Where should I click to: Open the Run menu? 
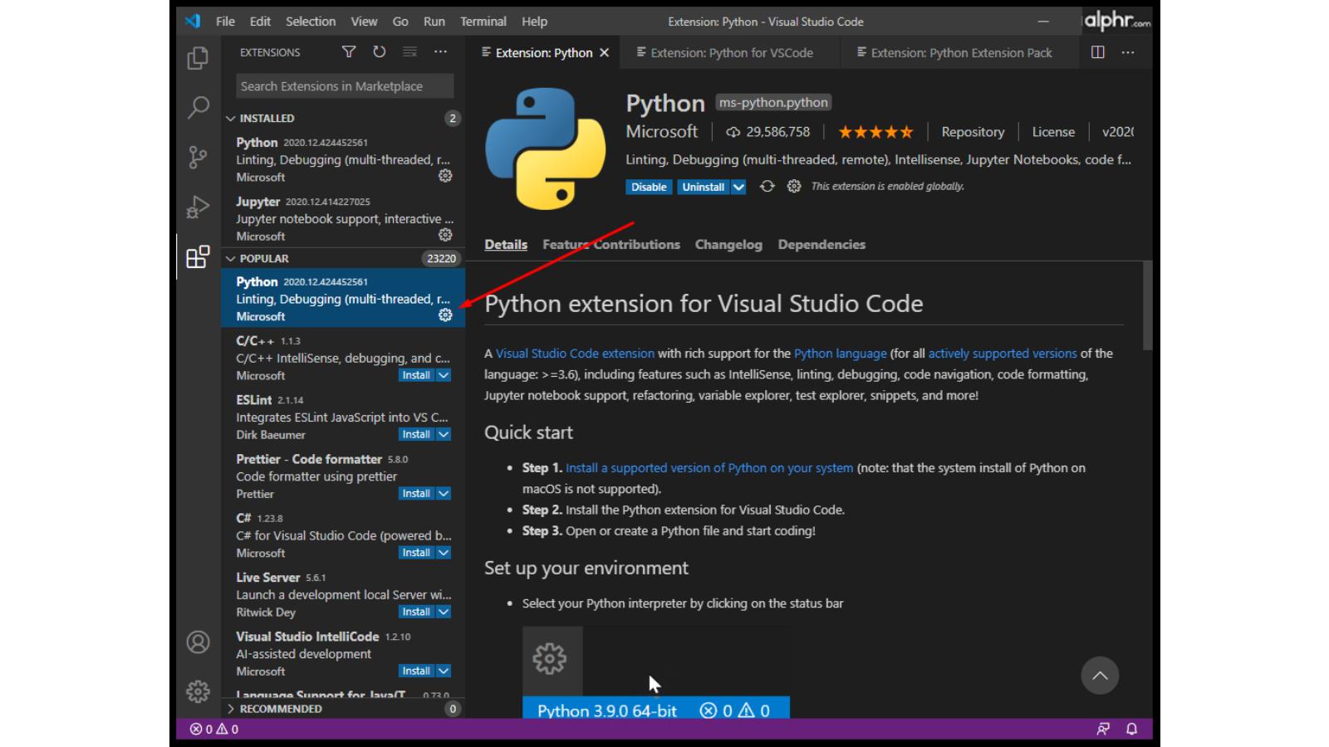click(434, 22)
